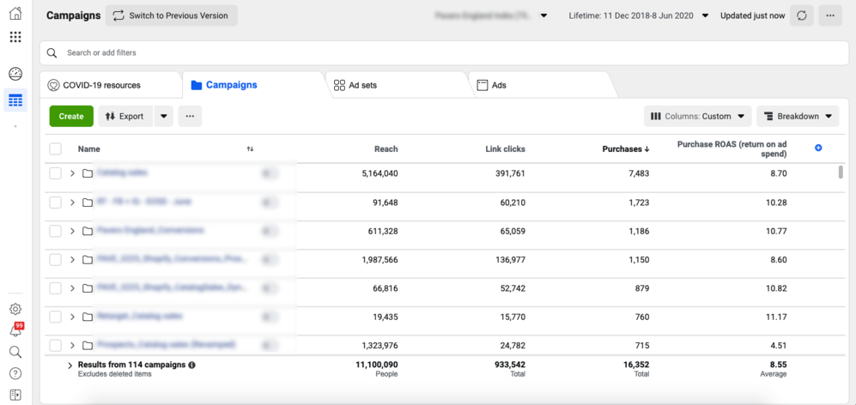Add a column using blue plus icon
This screenshot has width=856, height=405.
tap(818, 148)
